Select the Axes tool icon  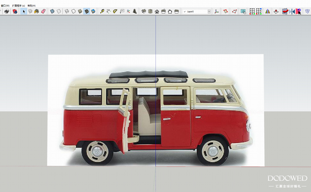(128, 11)
